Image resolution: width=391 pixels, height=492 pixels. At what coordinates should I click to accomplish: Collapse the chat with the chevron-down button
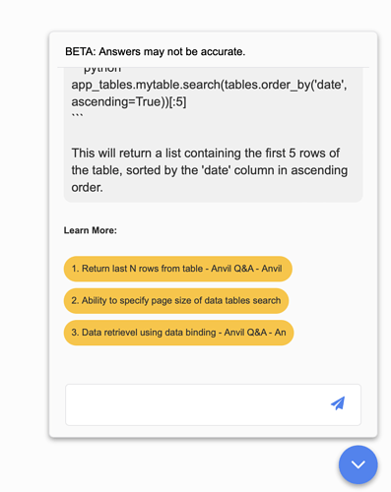click(x=358, y=464)
